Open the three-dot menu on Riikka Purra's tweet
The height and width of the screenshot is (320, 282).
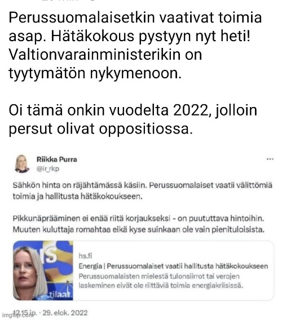[x=270, y=159]
